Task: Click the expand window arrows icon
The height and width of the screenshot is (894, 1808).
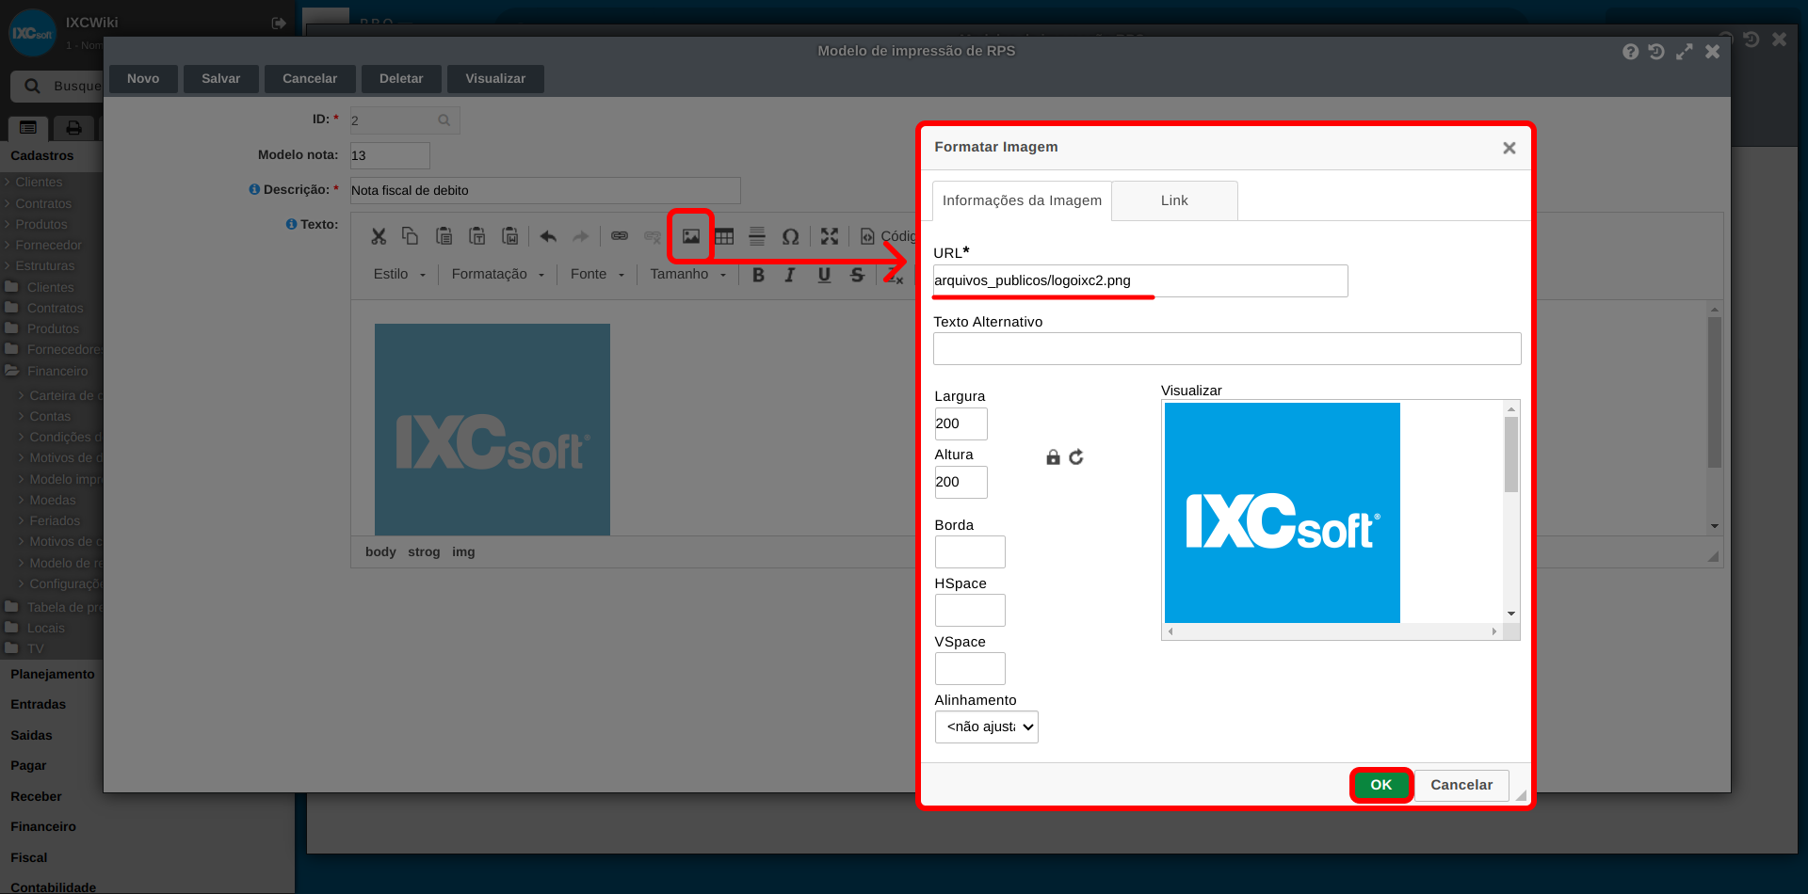Action: click(x=1685, y=52)
